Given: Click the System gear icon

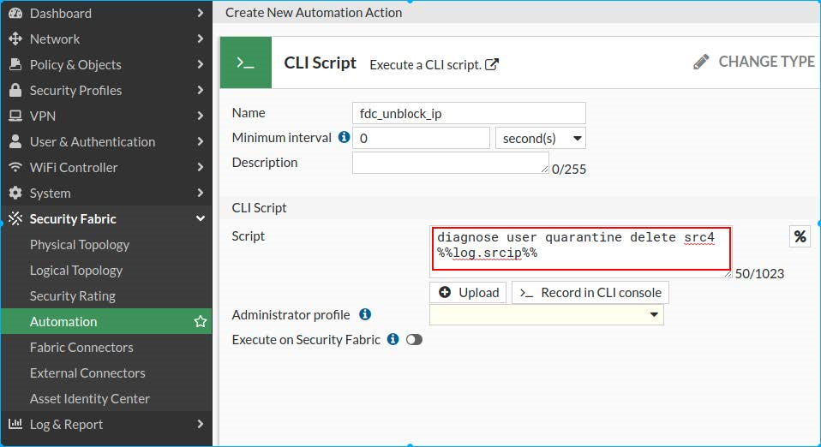Looking at the screenshot, I should click(15, 193).
